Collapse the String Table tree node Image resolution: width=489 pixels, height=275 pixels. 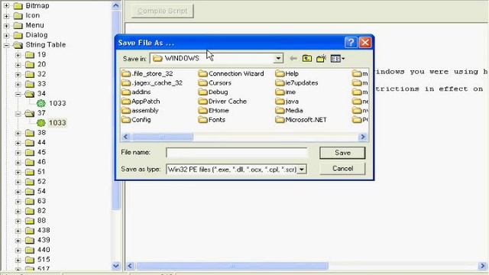click(x=7, y=45)
